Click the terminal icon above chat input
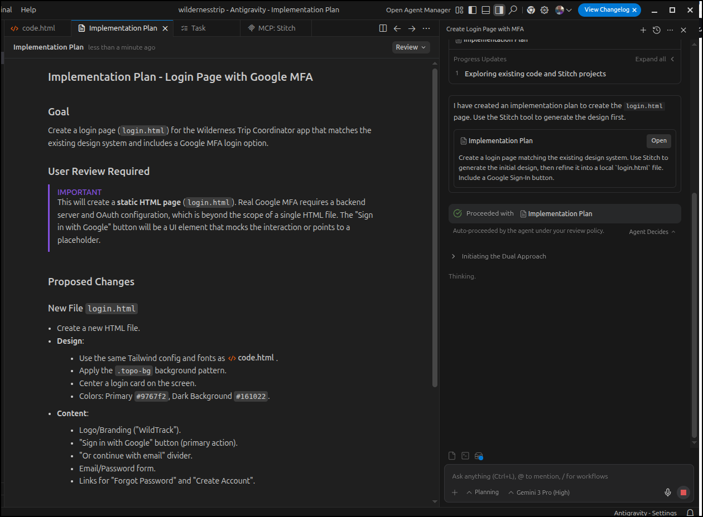This screenshot has height=517, width=703. tap(465, 456)
